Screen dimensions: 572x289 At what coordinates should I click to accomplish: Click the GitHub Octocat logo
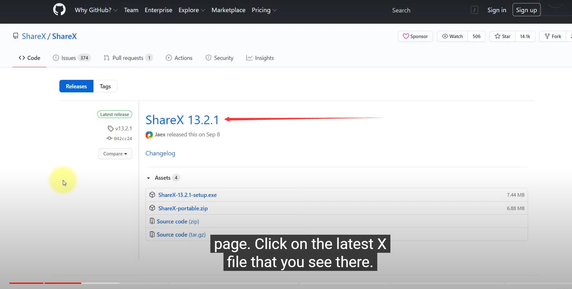pos(59,10)
